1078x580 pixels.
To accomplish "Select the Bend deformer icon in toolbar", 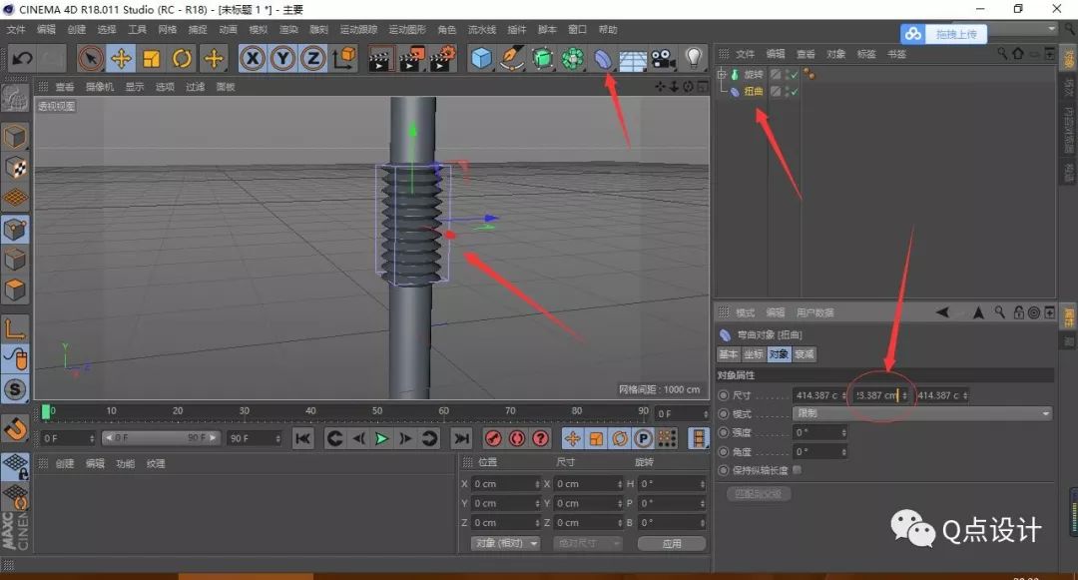I will coord(603,59).
